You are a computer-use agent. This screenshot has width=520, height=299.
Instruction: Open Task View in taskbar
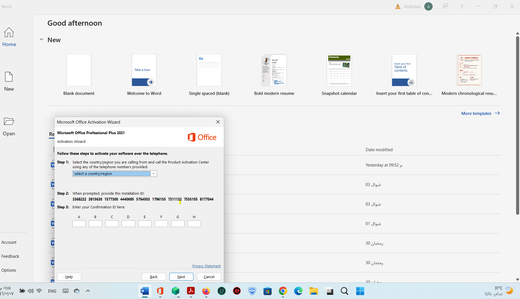pyautogui.click(x=329, y=291)
